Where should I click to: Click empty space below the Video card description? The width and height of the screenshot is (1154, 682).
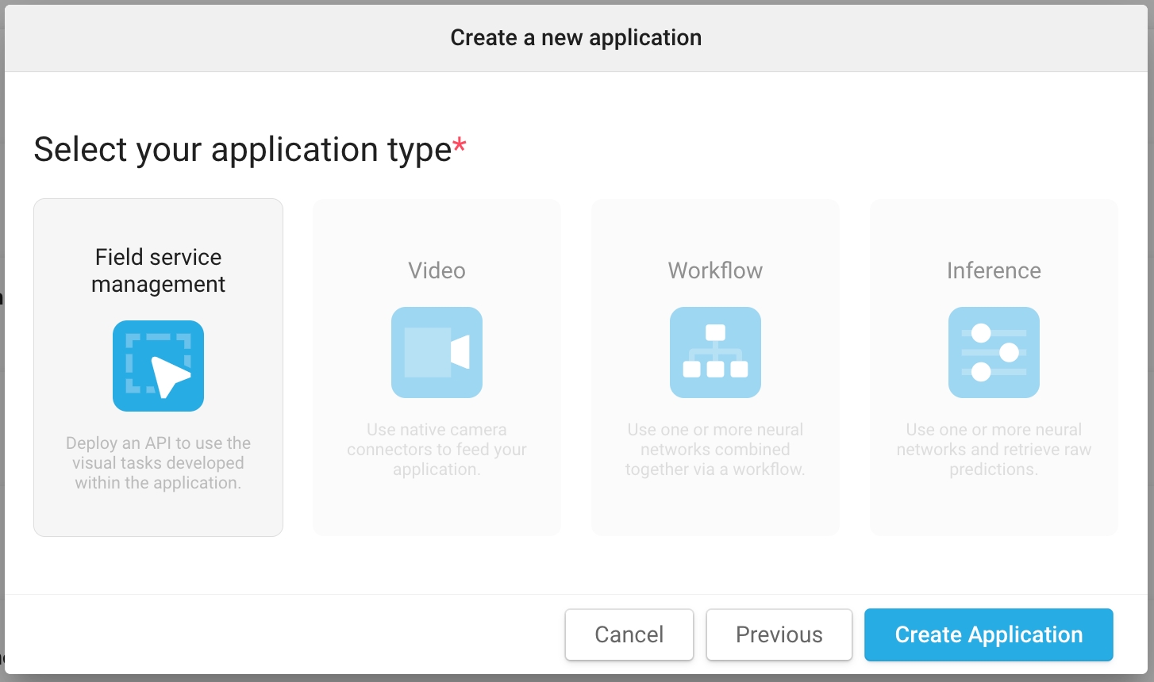point(437,508)
